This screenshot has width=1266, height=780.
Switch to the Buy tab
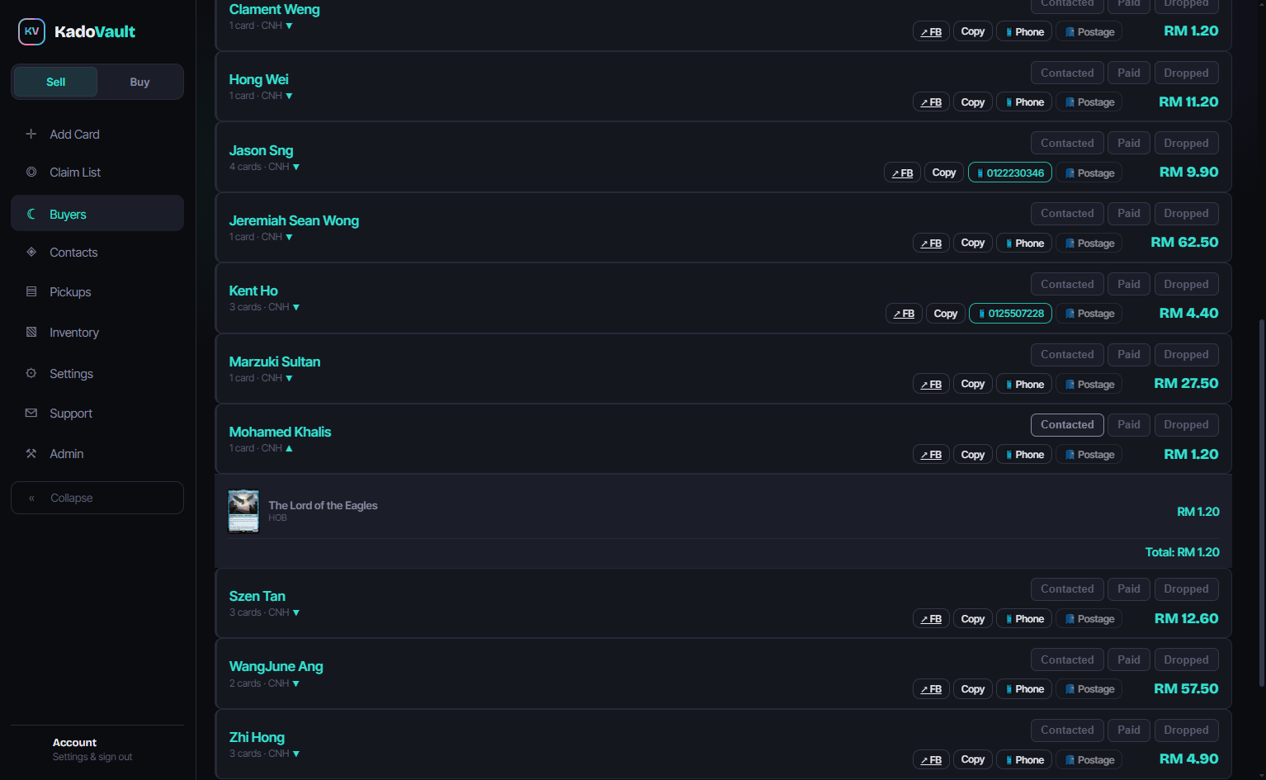click(x=139, y=82)
